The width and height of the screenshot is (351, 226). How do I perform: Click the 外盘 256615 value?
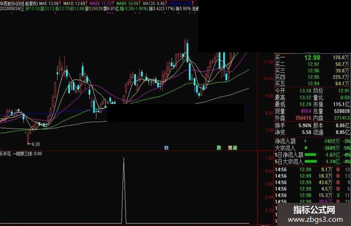[303, 118]
